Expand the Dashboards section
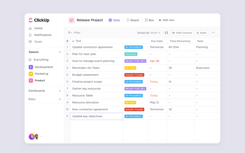The height and width of the screenshot is (153, 245). 60,91
